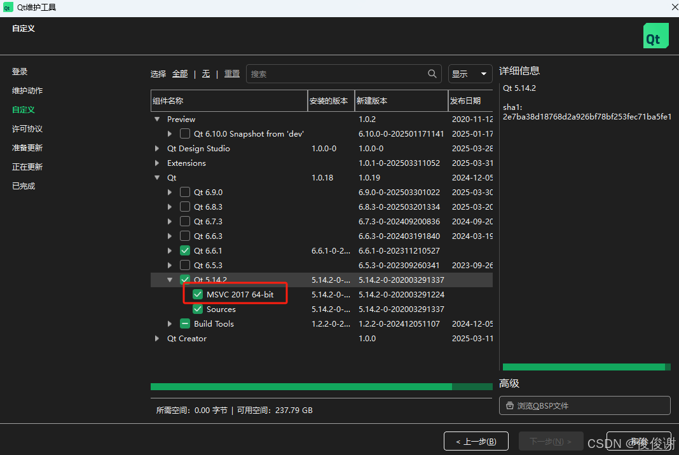Uncheck the MSVC 2017 64-bit checkbox
Viewport: 679px width, 455px height.
(197, 294)
